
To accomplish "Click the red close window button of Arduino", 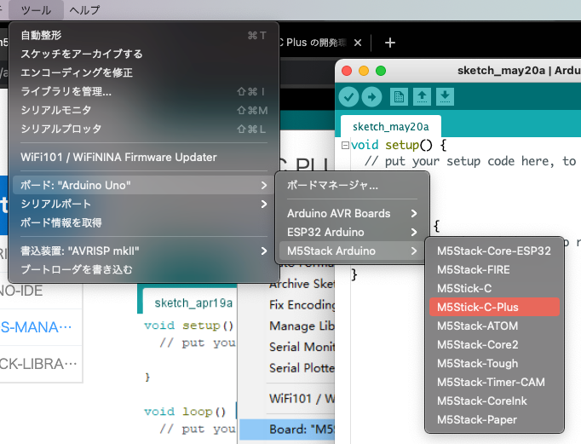I will pyautogui.click(x=347, y=71).
